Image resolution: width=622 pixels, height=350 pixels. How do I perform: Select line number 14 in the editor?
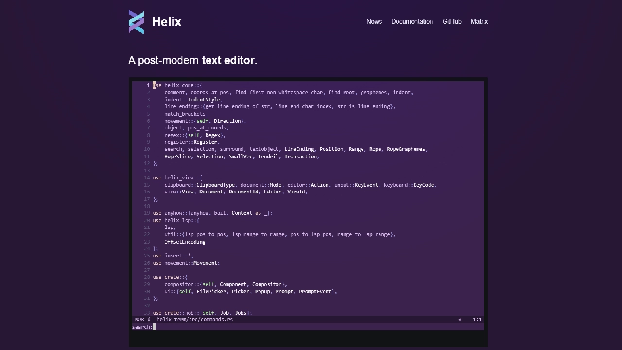tap(147, 177)
